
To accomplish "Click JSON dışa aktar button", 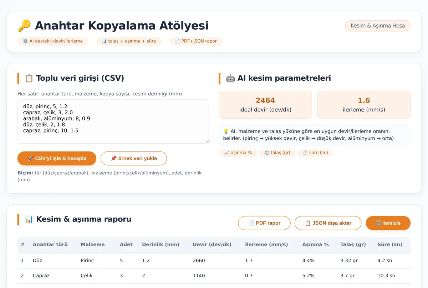I will (328, 223).
